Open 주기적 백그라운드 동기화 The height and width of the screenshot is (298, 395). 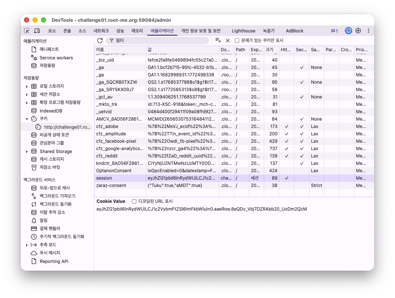[62, 236]
